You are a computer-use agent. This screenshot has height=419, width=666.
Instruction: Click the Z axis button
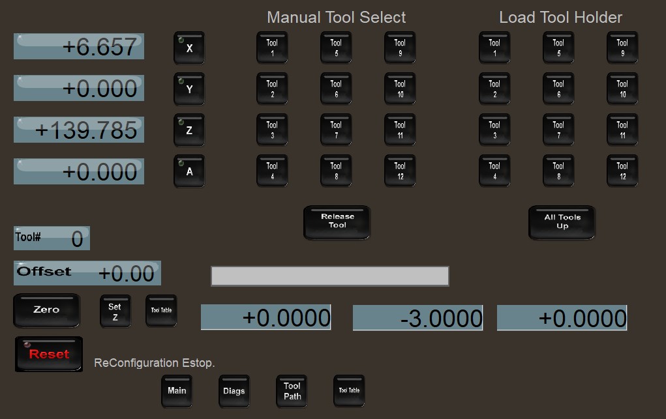[x=189, y=130]
